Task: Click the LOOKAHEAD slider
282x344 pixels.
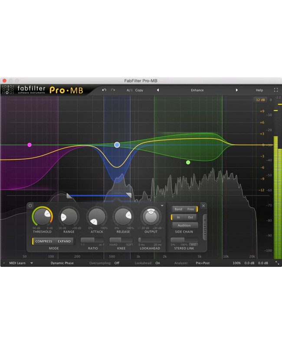Action: click(x=150, y=240)
